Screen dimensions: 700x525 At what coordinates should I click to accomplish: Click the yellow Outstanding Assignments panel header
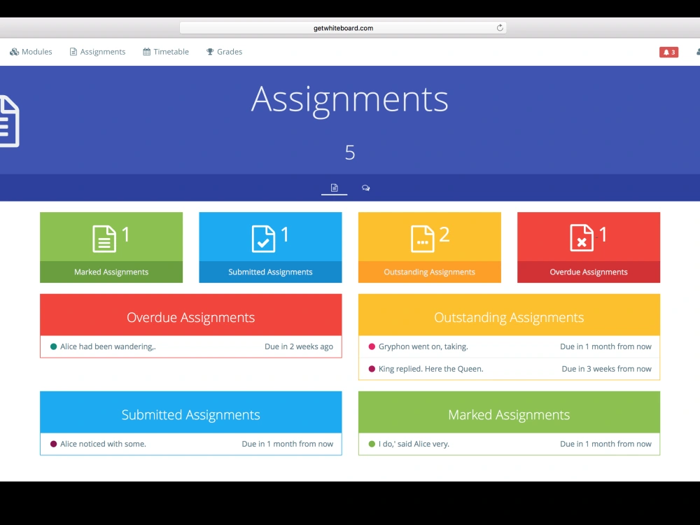(x=509, y=315)
